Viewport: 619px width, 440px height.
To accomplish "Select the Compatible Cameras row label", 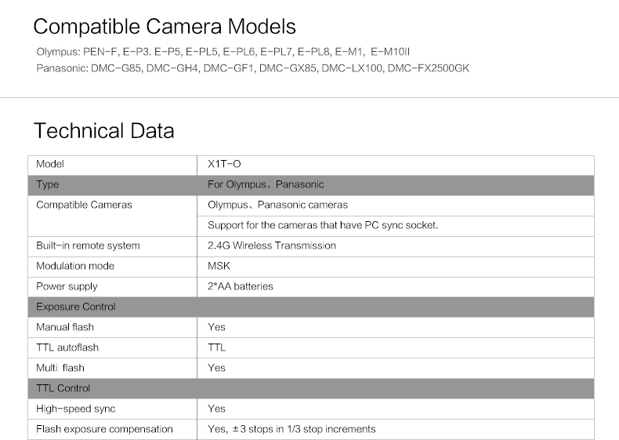I will tap(84, 205).
